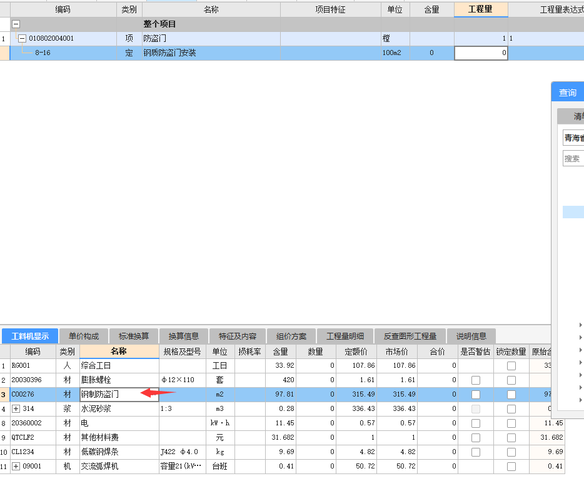This screenshot has height=496, width=584.
Task: Select spec cell J422 φ4.0
Action: point(182,452)
